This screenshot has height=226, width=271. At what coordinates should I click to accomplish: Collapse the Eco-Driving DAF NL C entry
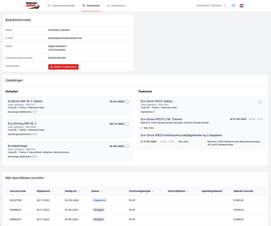127,124
